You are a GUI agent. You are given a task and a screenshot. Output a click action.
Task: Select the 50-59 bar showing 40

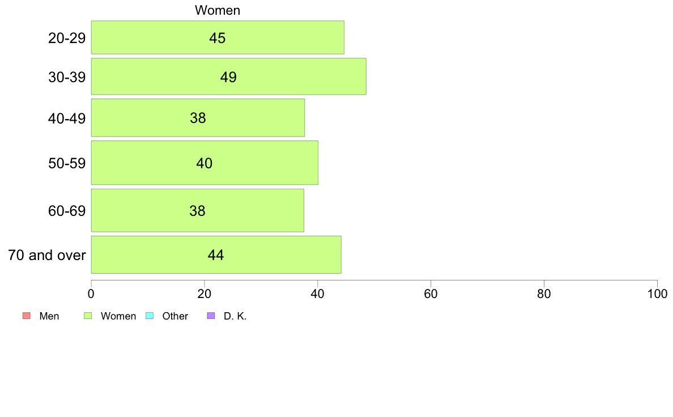(205, 163)
